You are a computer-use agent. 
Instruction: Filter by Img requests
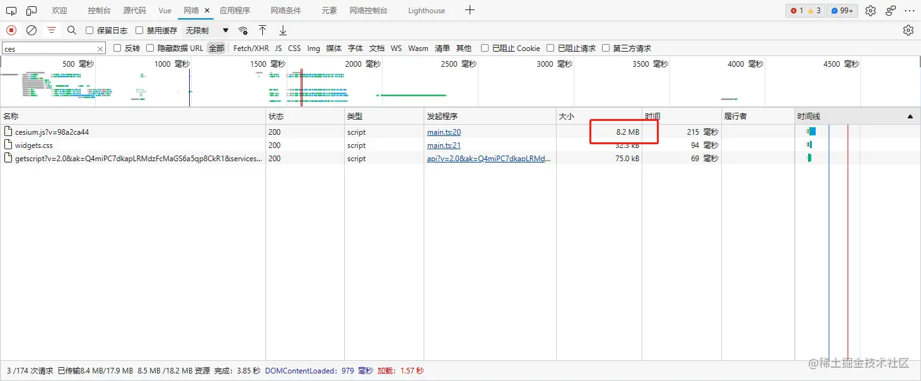[313, 48]
